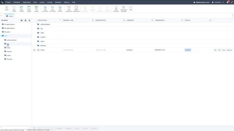Screen dimensions: 234x131
Task: Click the fullscreen expand icon at top right
Action: (232, 2)
